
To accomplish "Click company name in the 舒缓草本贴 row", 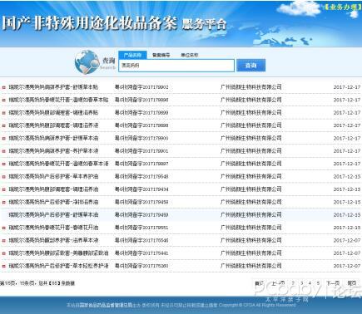I will (251, 87).
